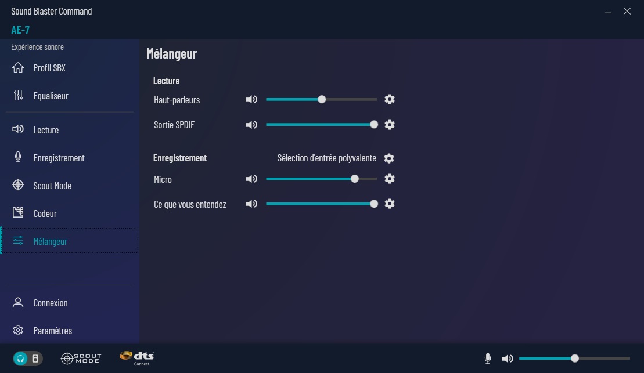The image size is (644, 373).
Task: Toggle headphones/speakers output switch
Action: 27,358
